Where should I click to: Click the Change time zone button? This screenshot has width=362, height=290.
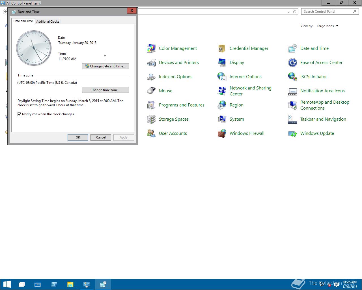pyautogui.click(x=105, y=90)
